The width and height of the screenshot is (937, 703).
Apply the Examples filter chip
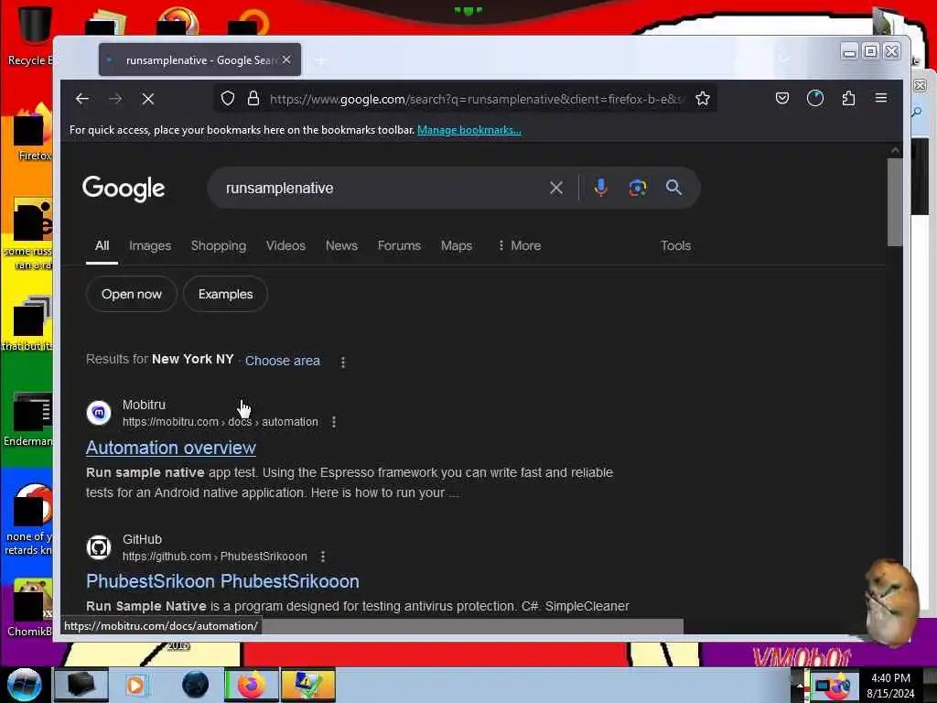pyautogui.click(x=225, y=294)
